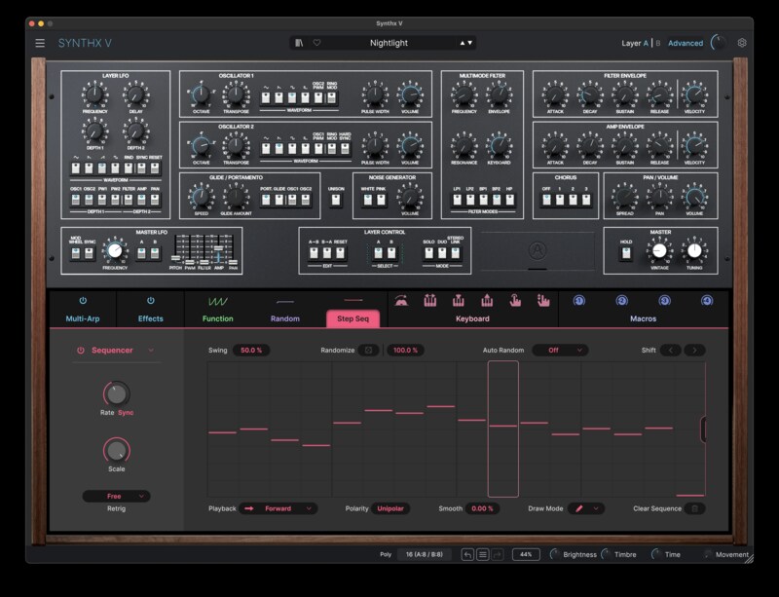The image size is (779, 597).
Task: Click the Advanced button at top right
Action: tap(684, 43)
